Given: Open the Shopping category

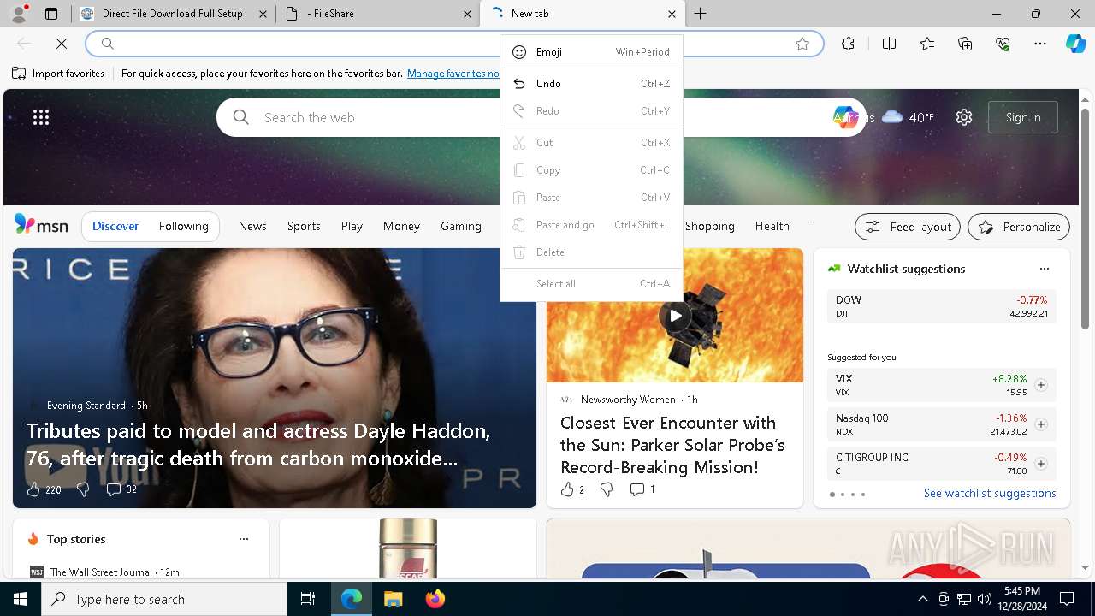Looking at the screenshot, I should [709, 226].
